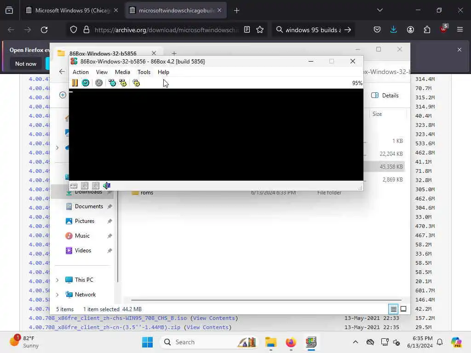
Task: Select the roms folder
Action: (x=147, y=193)
